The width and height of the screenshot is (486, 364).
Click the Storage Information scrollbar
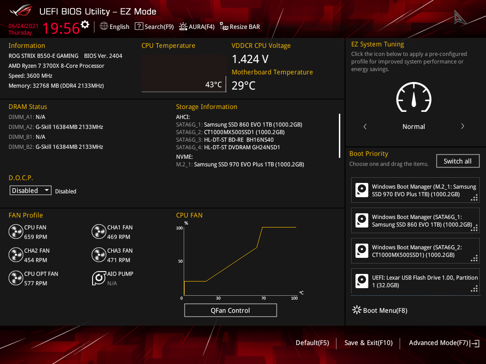(340, 136)
